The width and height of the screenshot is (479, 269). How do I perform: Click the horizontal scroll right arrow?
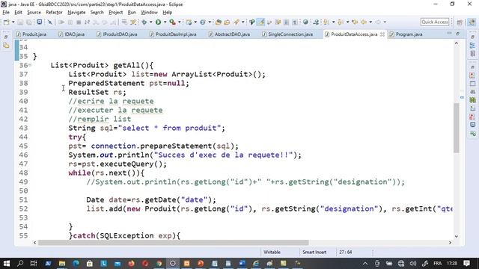click(450, 243)
